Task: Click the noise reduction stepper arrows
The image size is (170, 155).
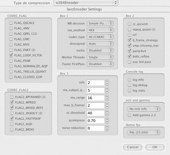Action: (x=107, y=128)
